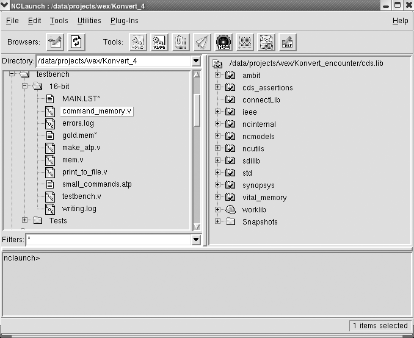414x338 pixels.
Task: Expand the Snapshots node
Action: [x=217, y=221]
